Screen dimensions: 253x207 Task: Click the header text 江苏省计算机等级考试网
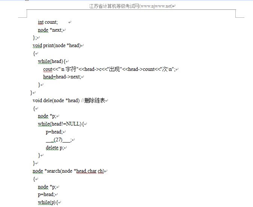(114, 6)
